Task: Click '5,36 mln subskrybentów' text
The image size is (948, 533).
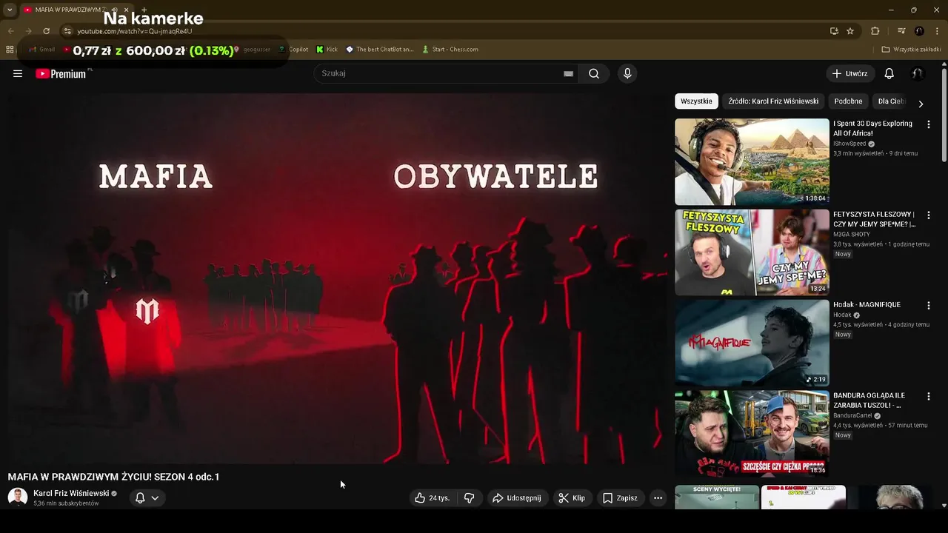Action: point(66,503)
